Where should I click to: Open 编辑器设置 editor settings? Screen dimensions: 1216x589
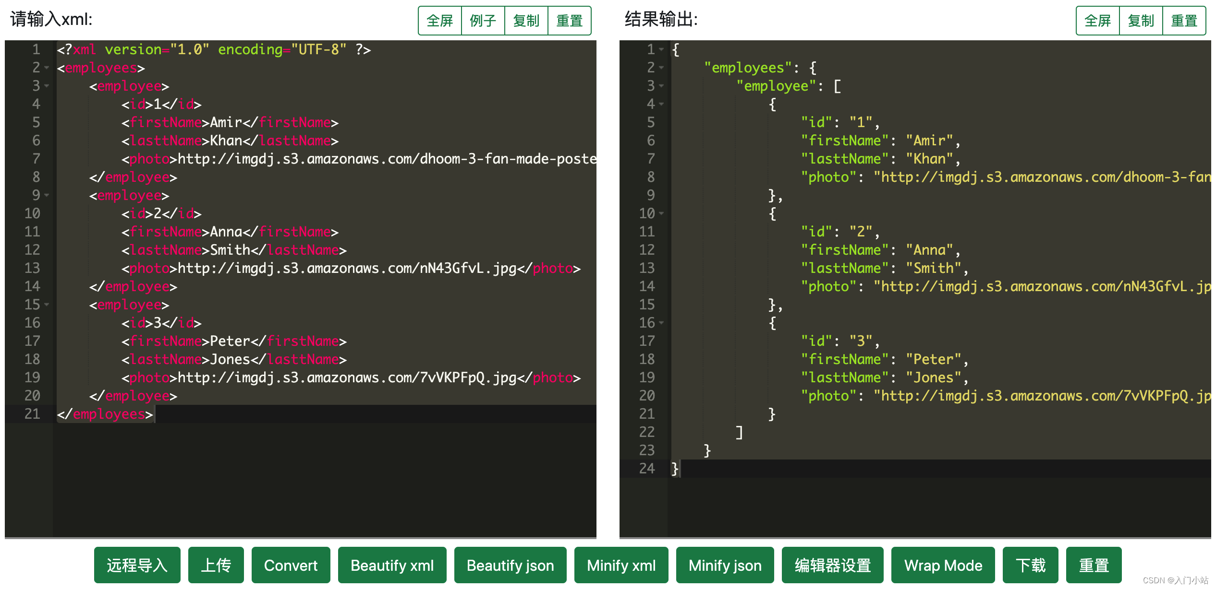point(833,565)
